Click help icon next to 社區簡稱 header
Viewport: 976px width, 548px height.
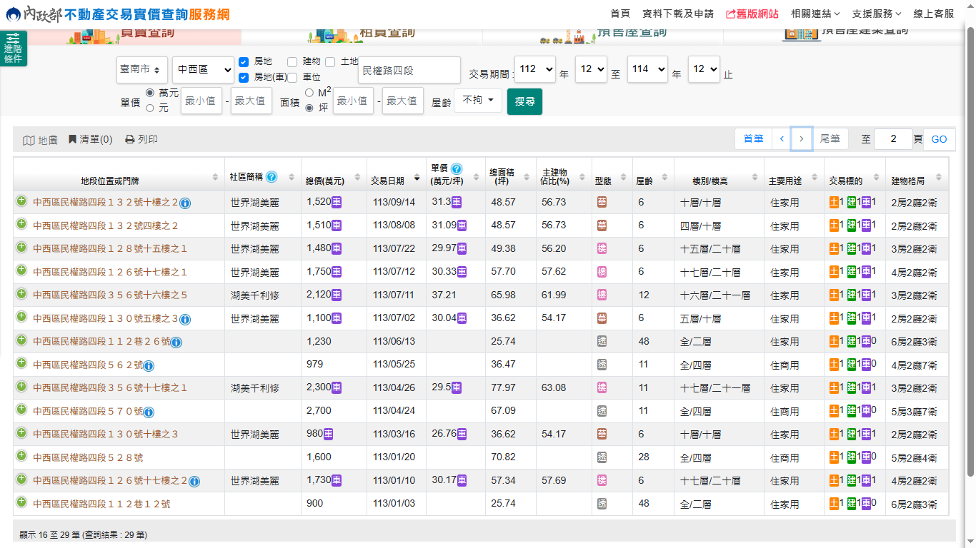[272, 177]
